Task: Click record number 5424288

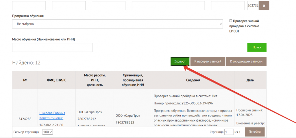Action: [25, 119]
